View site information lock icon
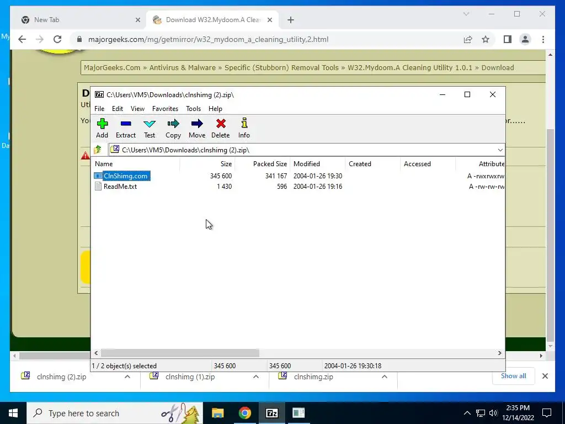The image size is (565, 424). click(x=79, y=39)
